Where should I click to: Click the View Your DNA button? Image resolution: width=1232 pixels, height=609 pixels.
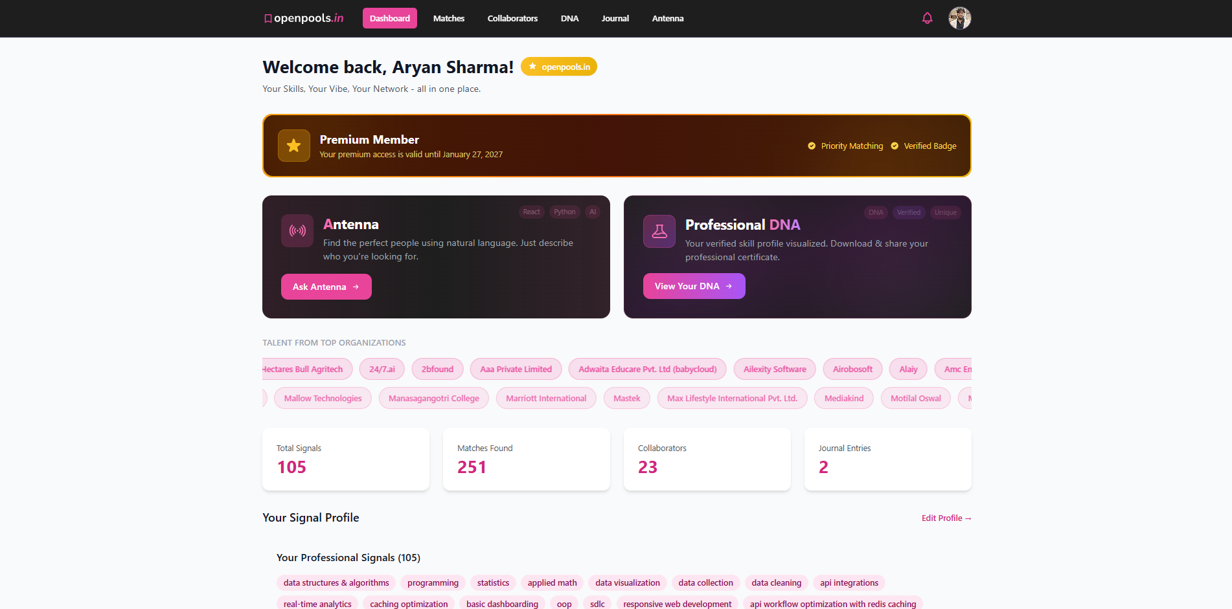coord(694,286)
